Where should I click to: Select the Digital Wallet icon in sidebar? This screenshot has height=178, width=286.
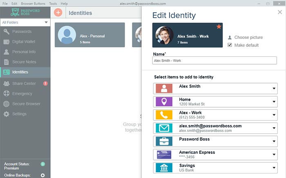(x=7, y=42)
